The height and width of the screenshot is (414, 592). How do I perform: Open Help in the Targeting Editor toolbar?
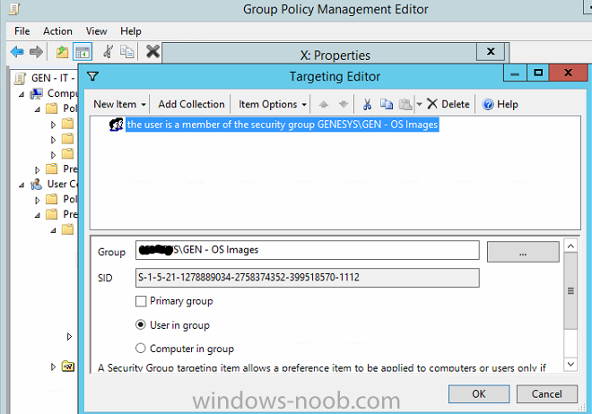coord(501,104)
